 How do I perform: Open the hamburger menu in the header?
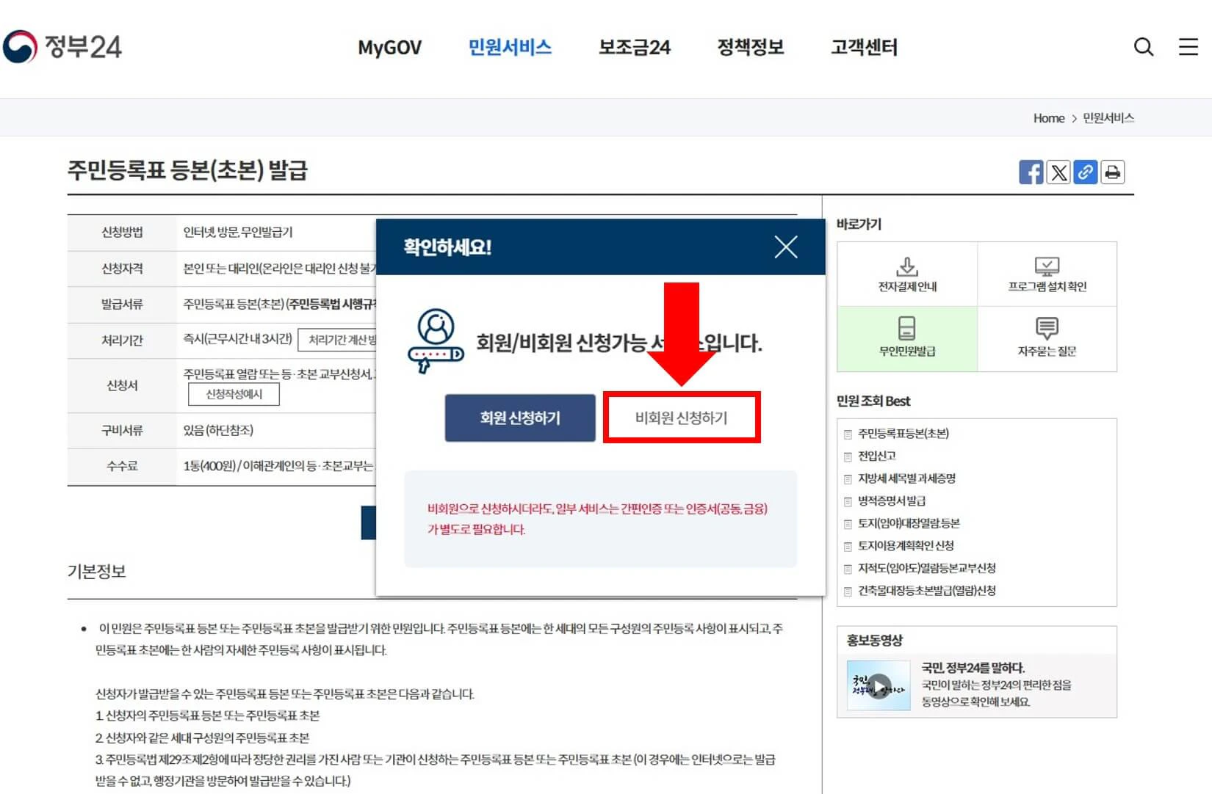pyautogui.click(x=1187, y=47)
